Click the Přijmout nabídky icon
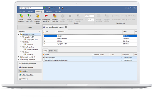The width and height of the screenshot is (153, 106). click(107, 16)
